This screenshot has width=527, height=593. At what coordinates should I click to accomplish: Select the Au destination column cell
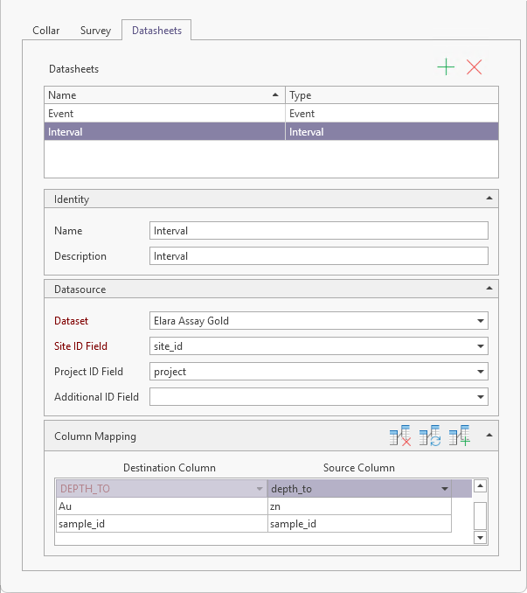(x=161, y=506)
